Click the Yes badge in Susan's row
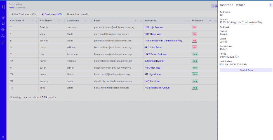 (x=195, y=68)
